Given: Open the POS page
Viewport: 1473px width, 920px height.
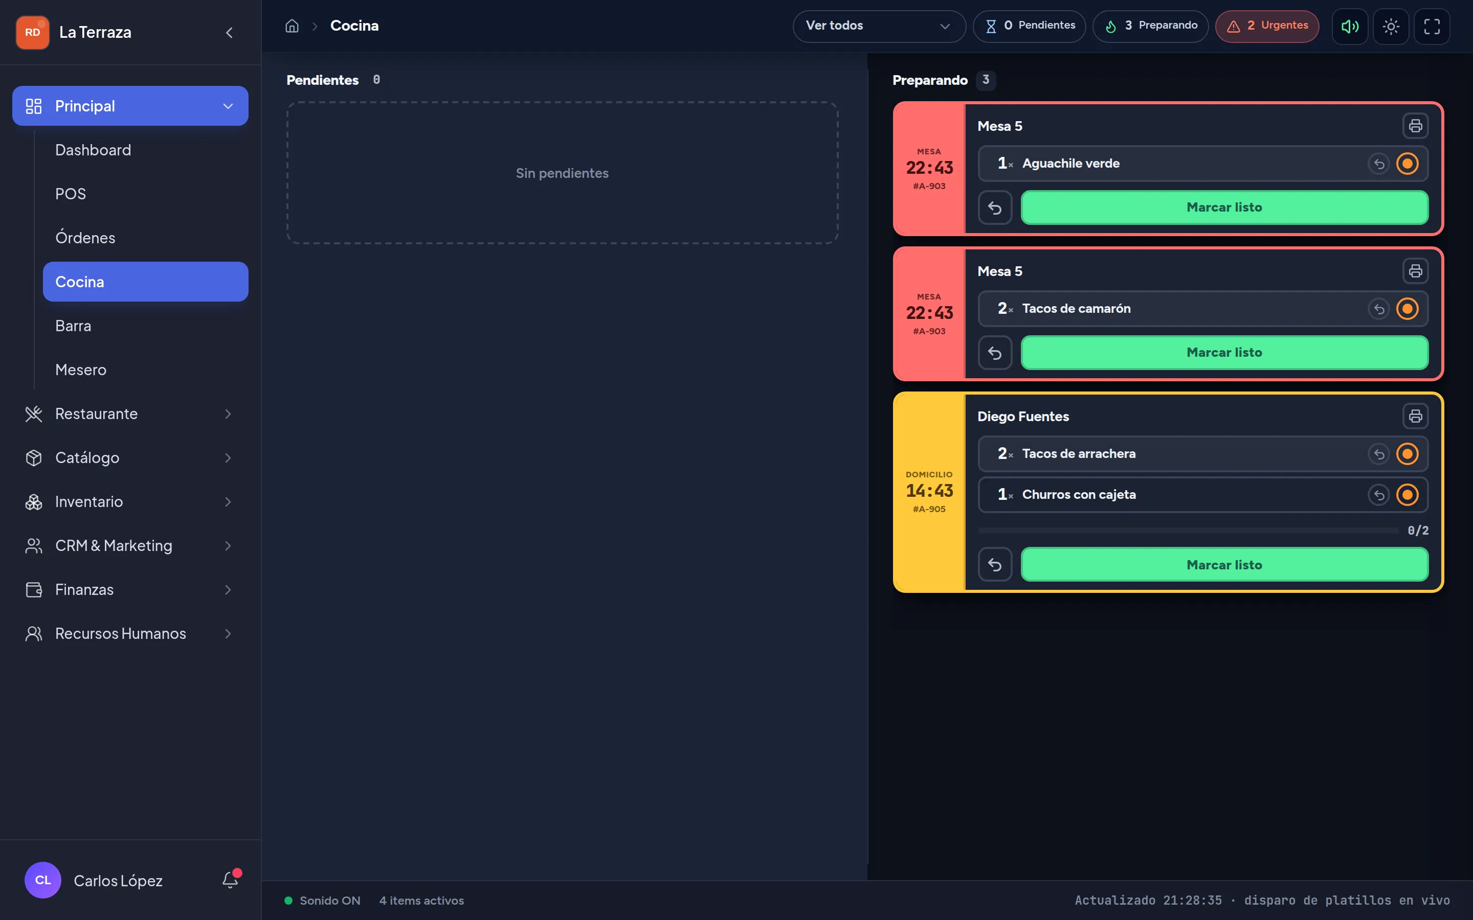Looking at the screenshot, I should [x=145, y=194].
